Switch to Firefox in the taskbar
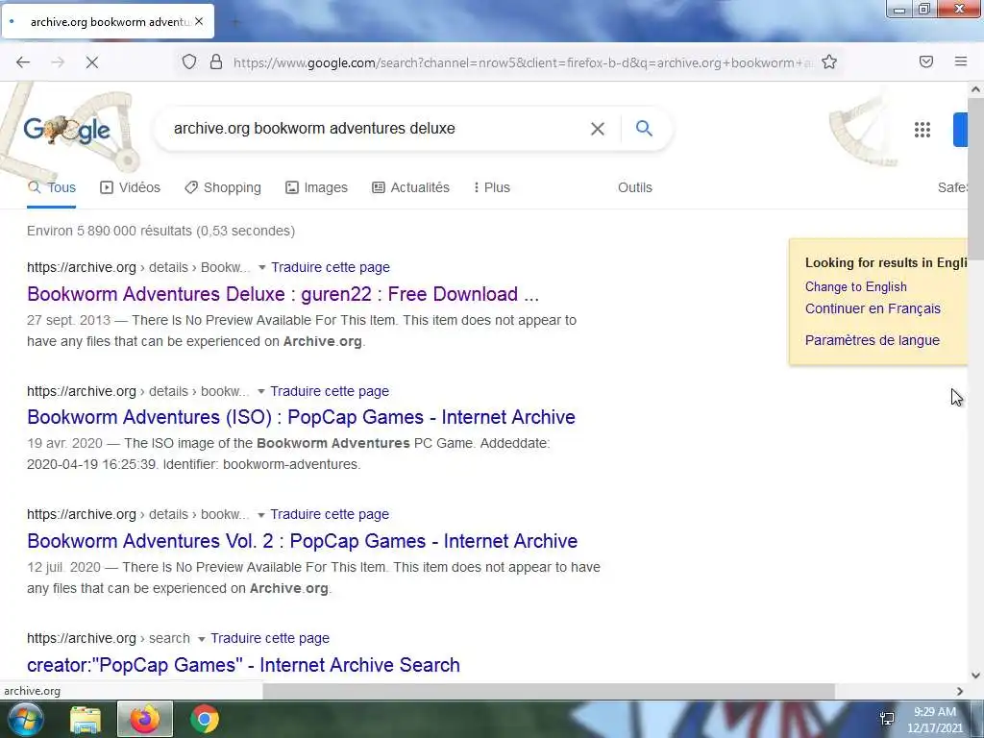 pos(145,719)
